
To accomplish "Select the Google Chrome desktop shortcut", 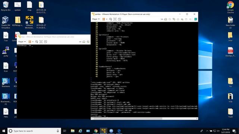I will (230, 7).
